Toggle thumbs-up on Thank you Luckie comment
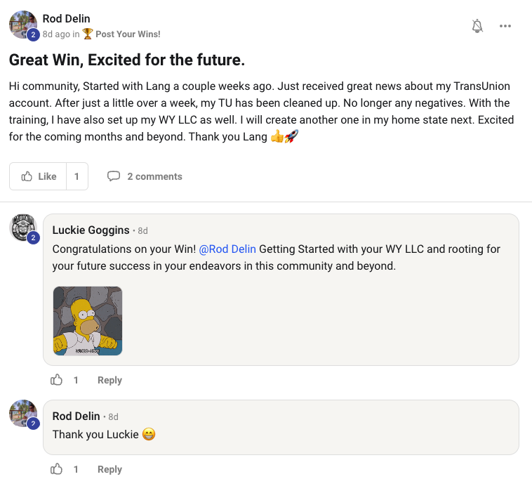 click(x=57, y=469)
